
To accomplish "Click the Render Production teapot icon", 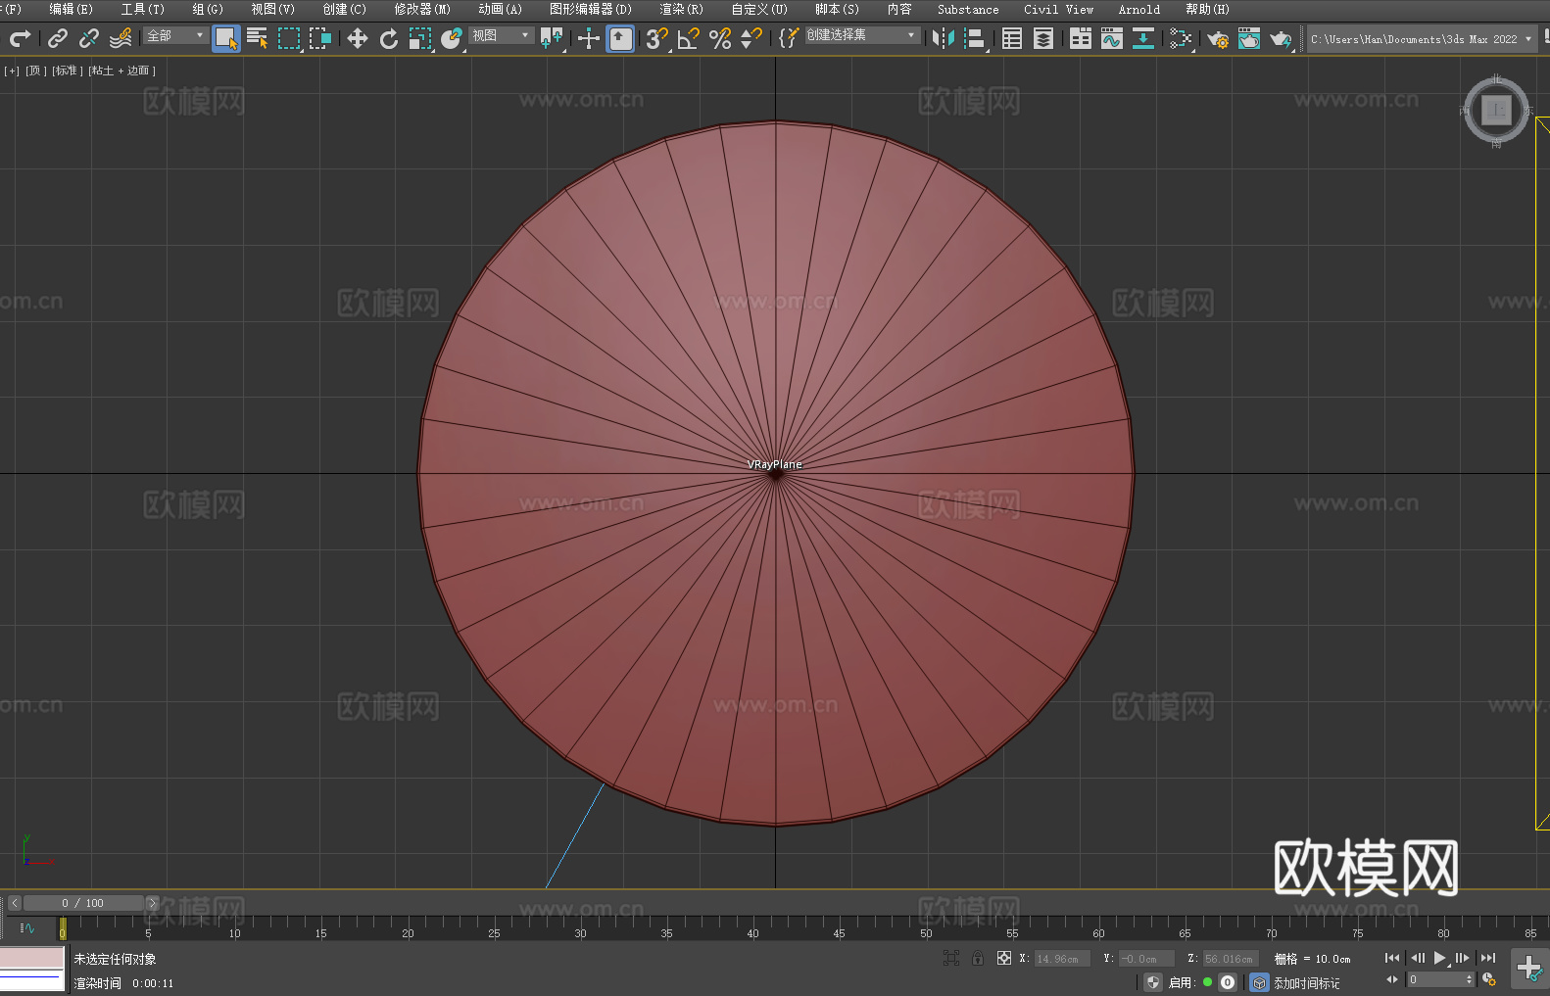I will [1281, 38].
